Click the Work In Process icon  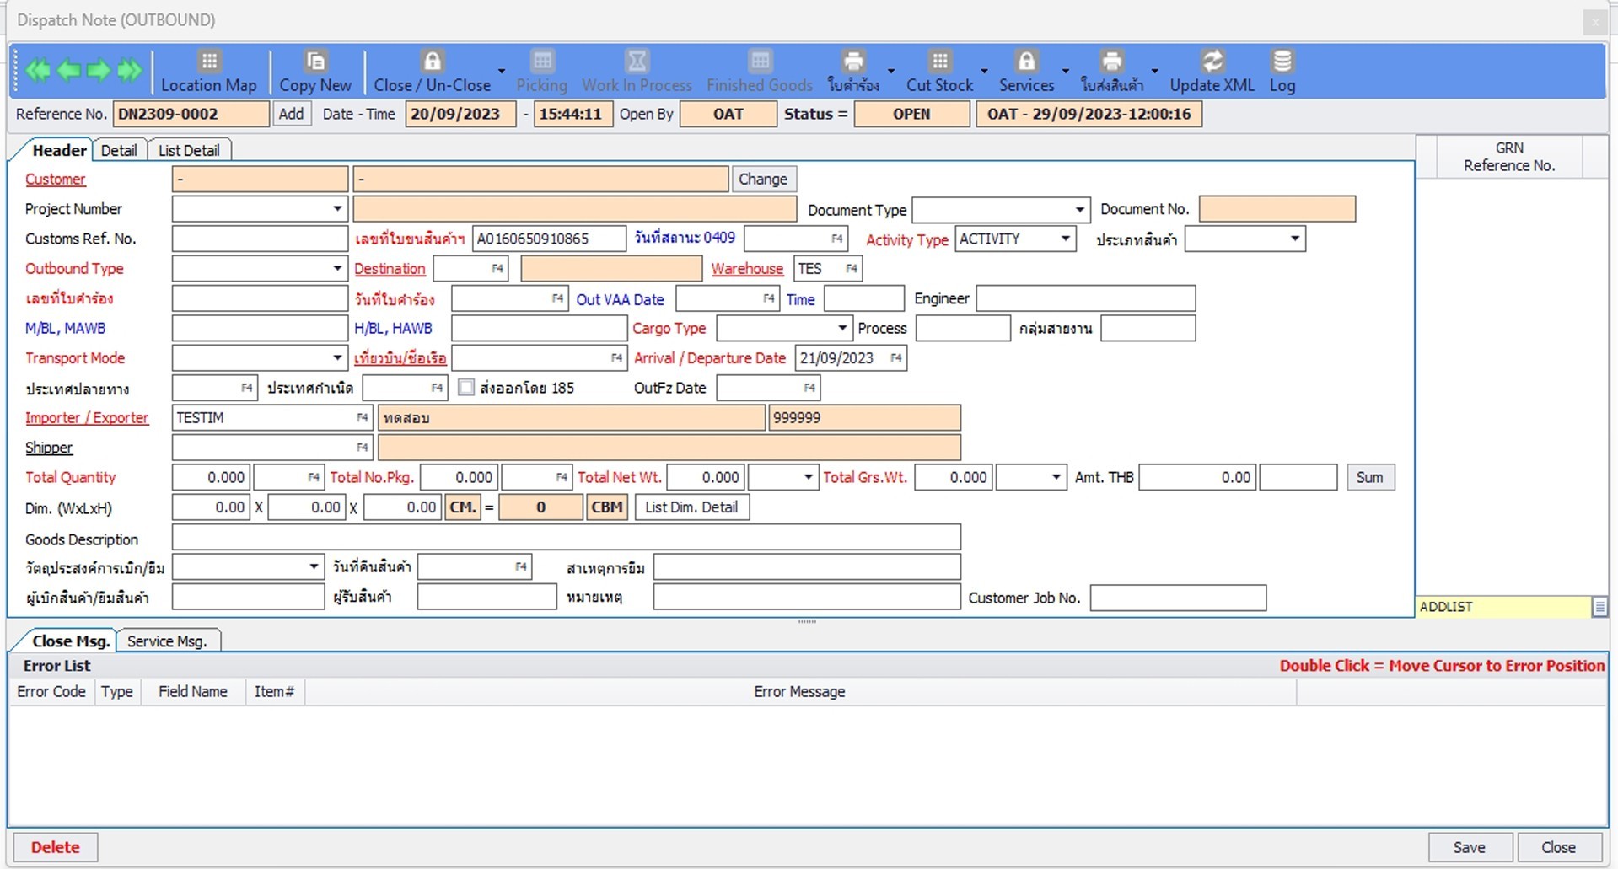[637, 71]
